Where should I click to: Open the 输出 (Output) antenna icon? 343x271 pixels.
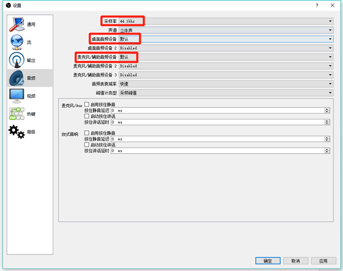coord(17,60)
